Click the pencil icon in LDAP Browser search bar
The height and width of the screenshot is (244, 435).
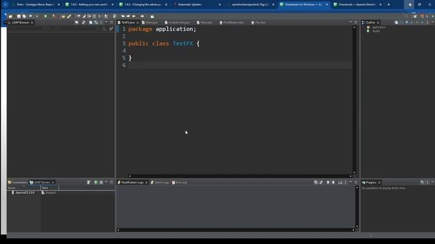tap(111, 28)
